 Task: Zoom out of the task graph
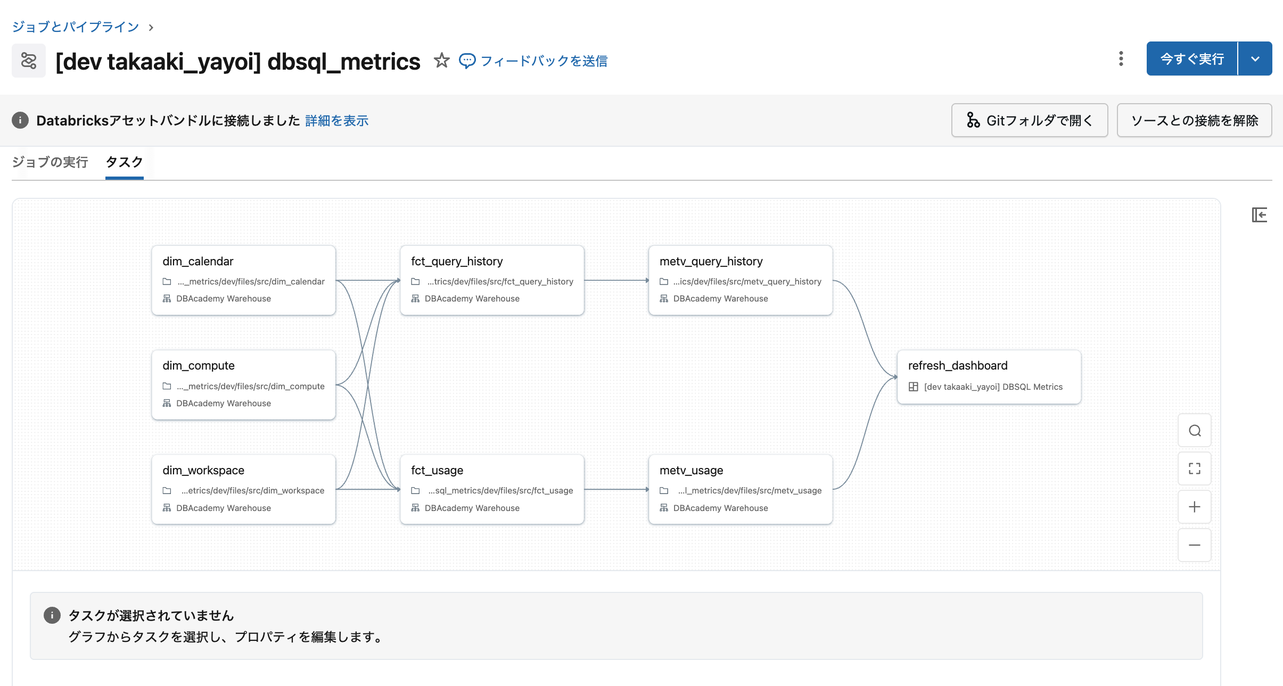[1194, 545]
